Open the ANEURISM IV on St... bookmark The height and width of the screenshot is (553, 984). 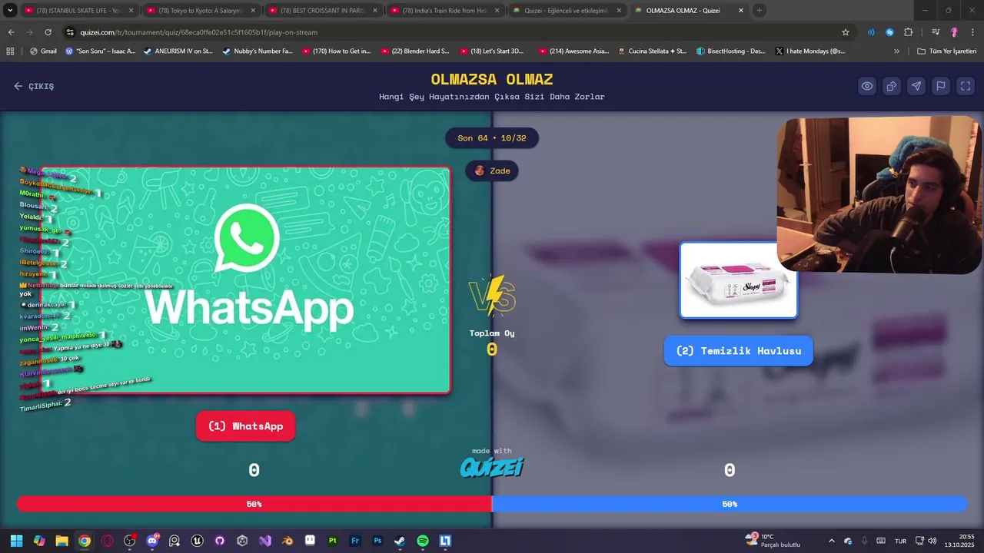click(x=178, y=51)
